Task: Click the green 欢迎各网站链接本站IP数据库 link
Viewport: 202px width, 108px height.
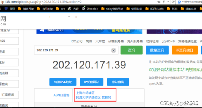Action: (x=175, y=70)
